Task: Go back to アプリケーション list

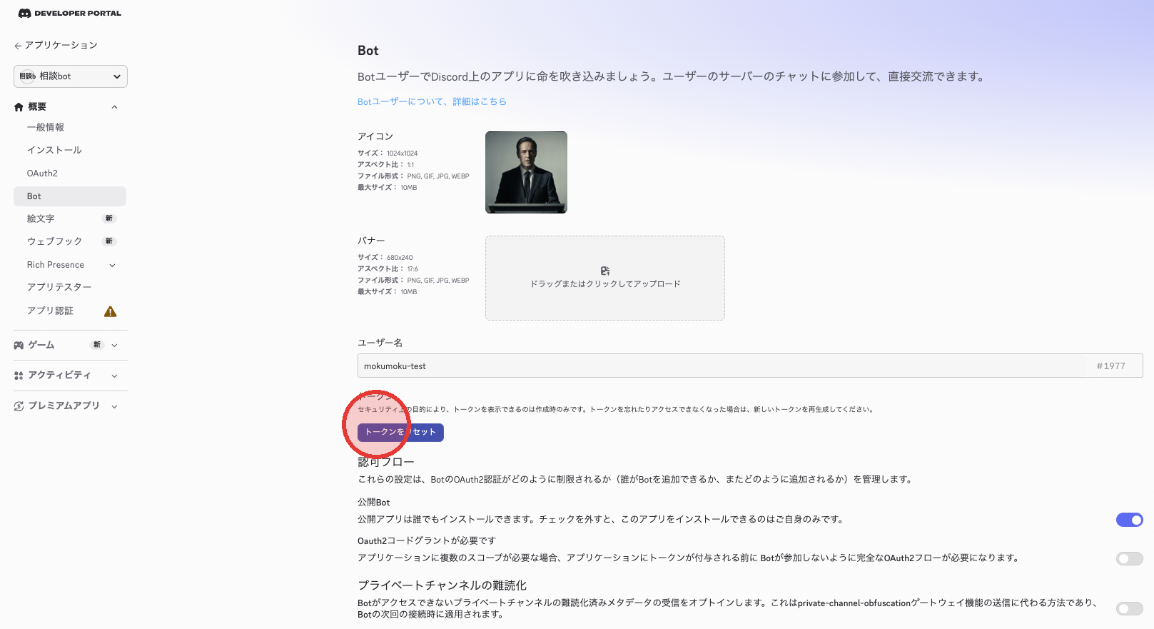Action: [56, 45]
